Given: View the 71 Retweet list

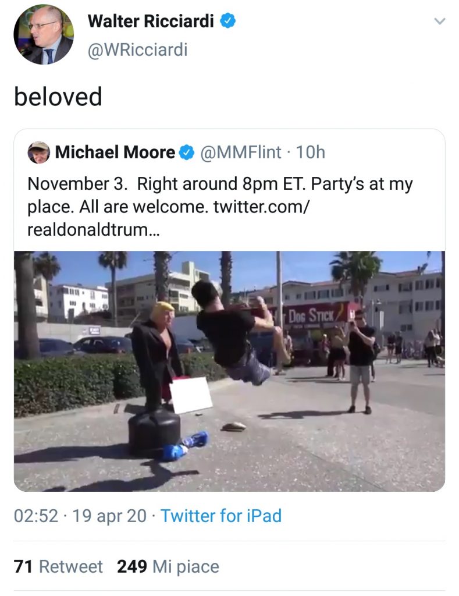Looking at the screenshot, I should [58, 566].
